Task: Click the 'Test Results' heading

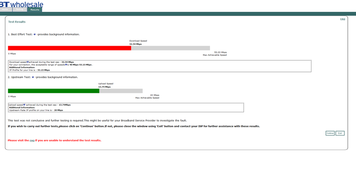Action: (x=17, y=22)
